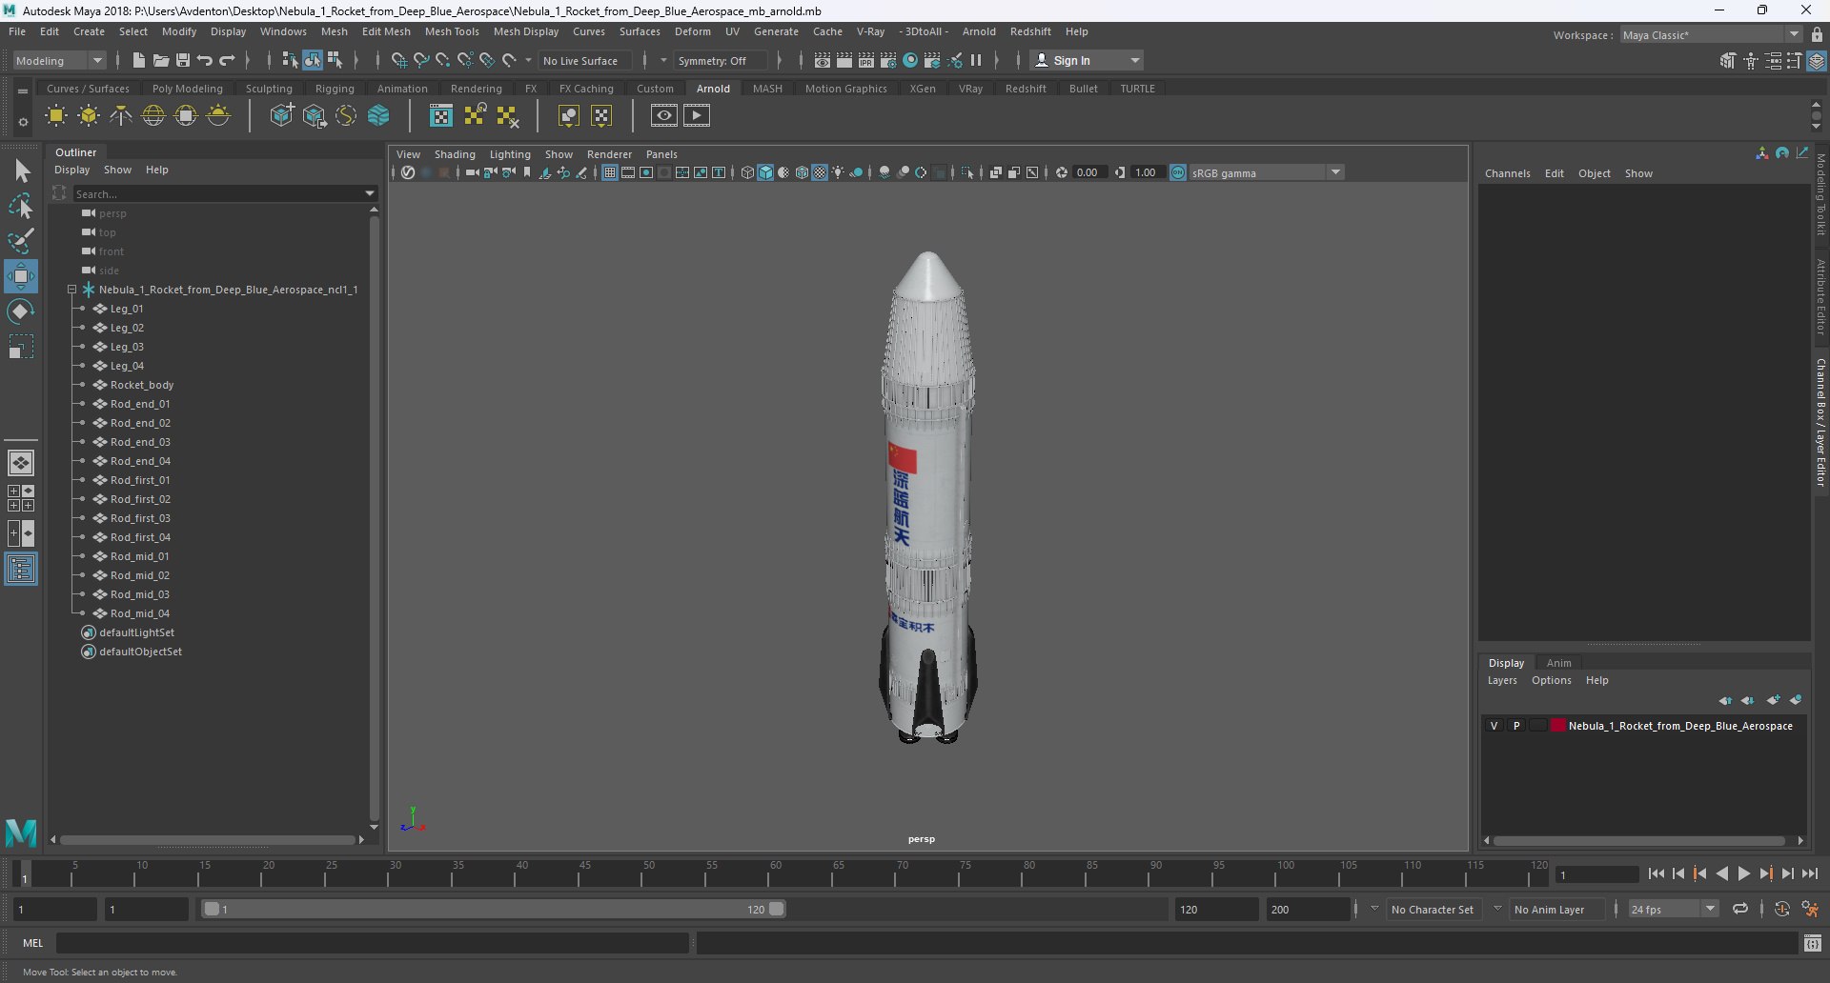Switch to Rigging shelf tab
The width and height of the screenshot is (1830, 983).
tap(335, 89)
